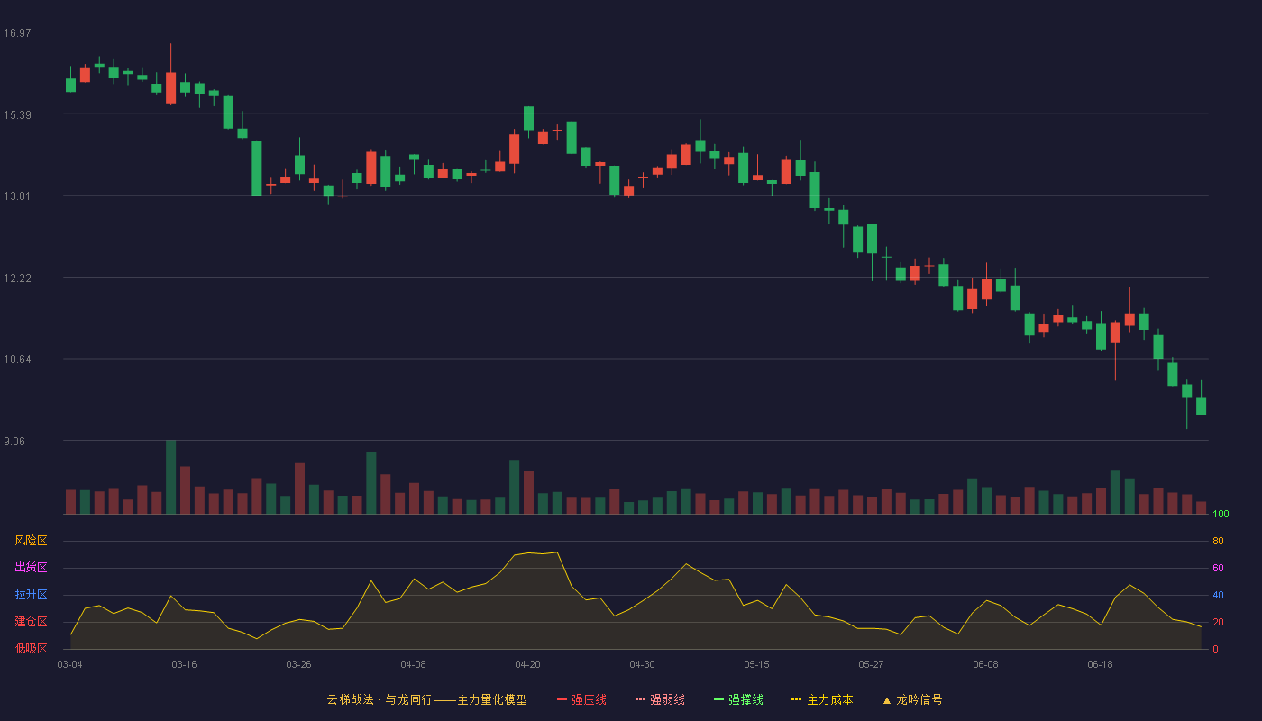
Task: Click the 03-04 date axis label
Action: point(69,664)
